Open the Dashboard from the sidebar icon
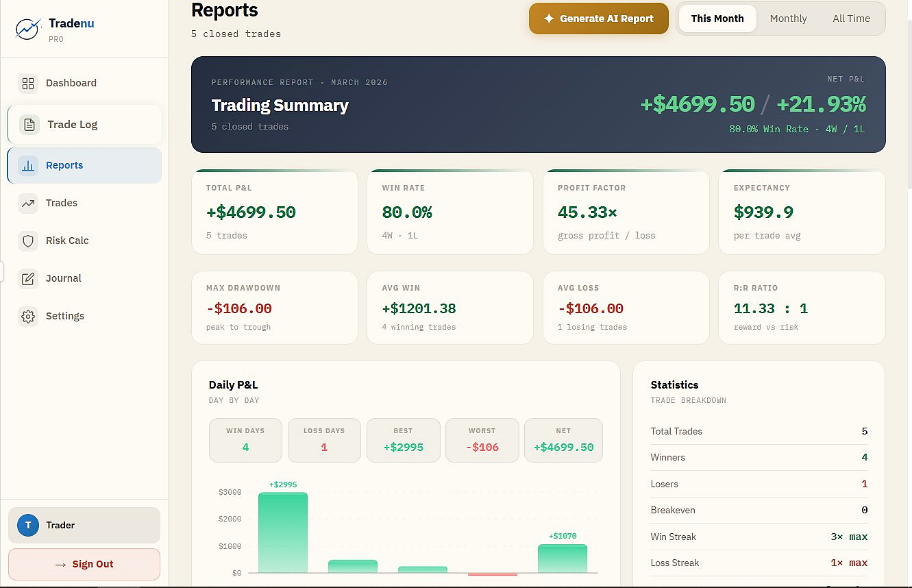 click(x=28, y=83)
